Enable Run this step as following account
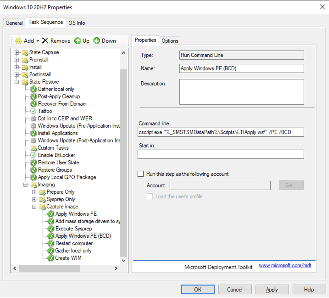 (141, 174)
